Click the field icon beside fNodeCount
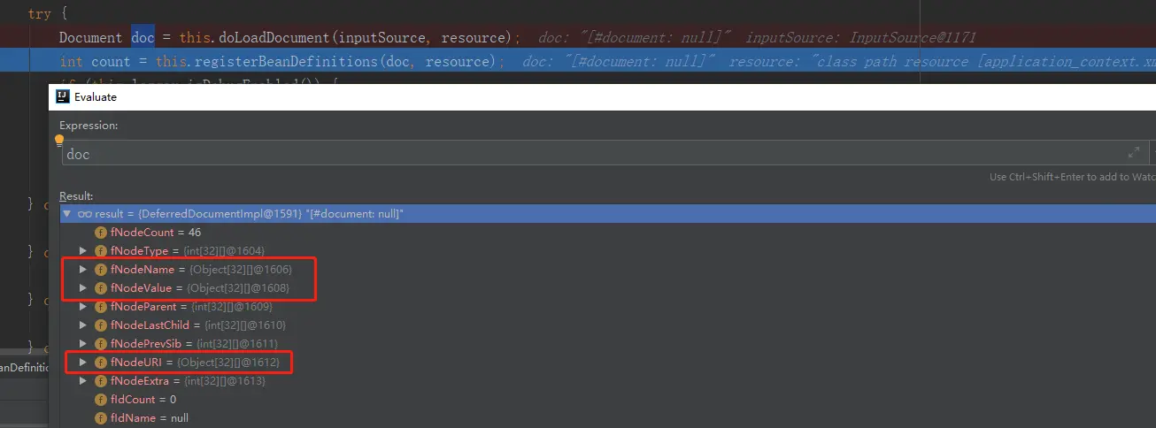The height and width of the screenshot is (428, 1156). pyautogui.click(x=101, y=232)
